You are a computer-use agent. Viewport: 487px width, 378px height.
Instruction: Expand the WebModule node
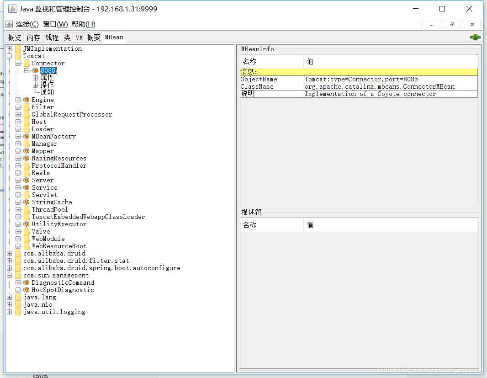[18, 239]
